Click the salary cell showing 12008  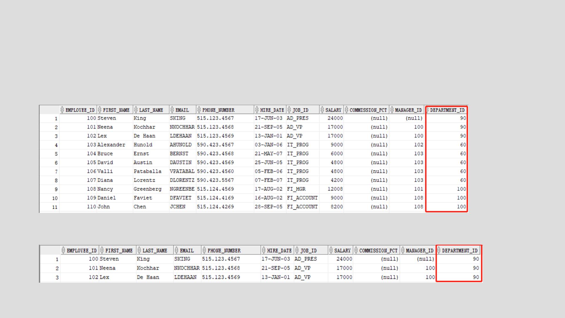pos(335,189)
